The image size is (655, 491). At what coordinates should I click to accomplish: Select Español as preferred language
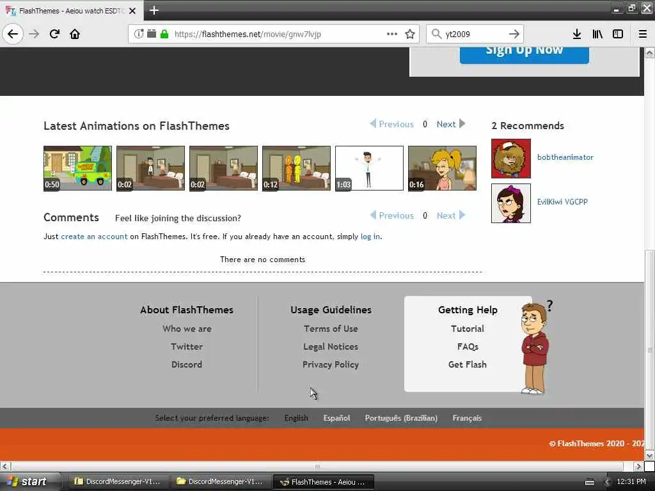pos(336,418)
